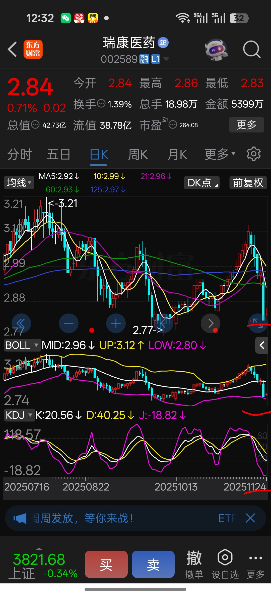Tap the 60:2.93 moving average label

[x=62, y=189]
